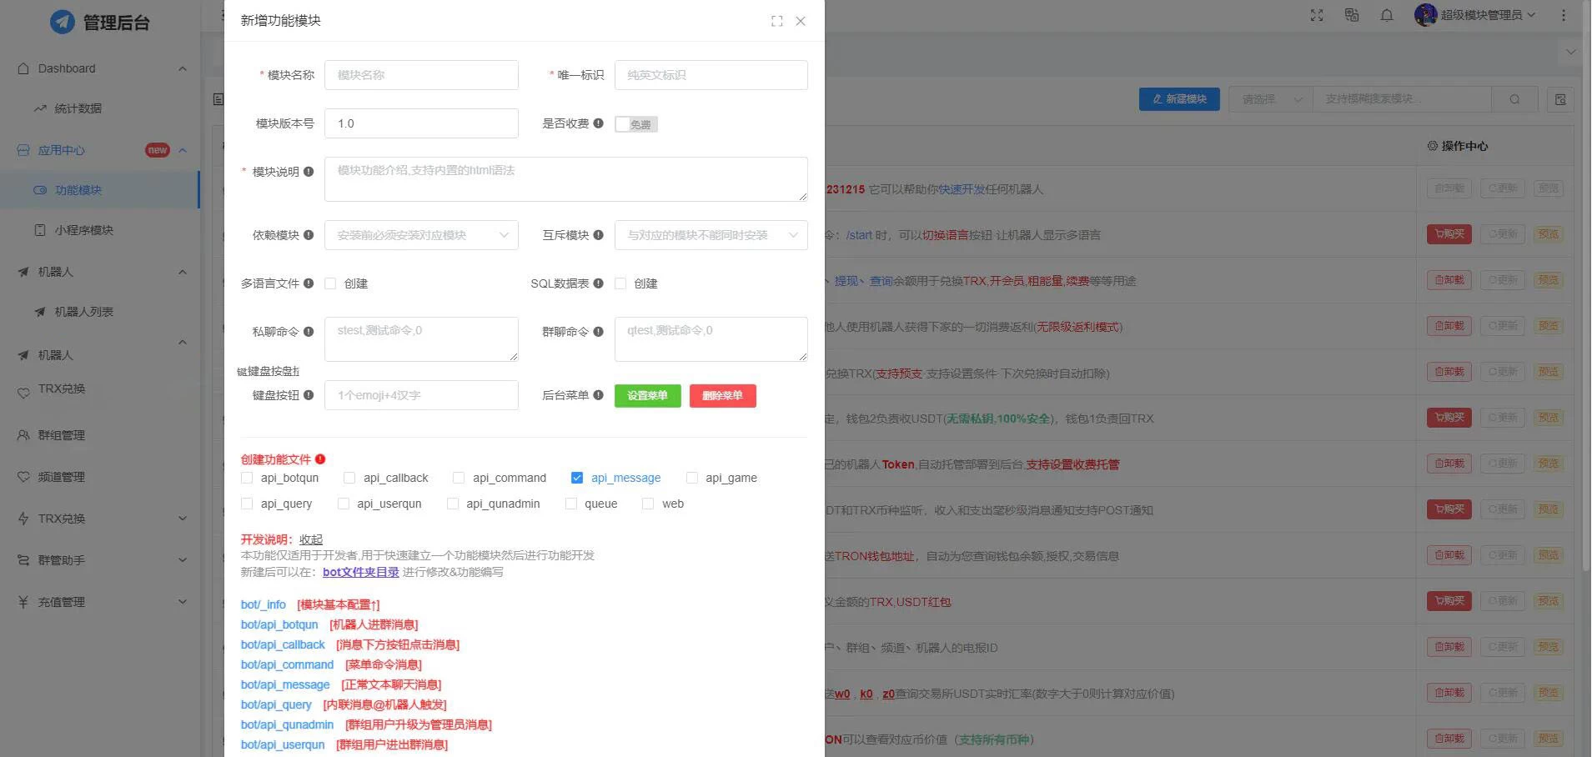This screenshot has width=1592, height=757.
Task: Open the language switcher icon in the header
Action: (x=1351, y=15)
